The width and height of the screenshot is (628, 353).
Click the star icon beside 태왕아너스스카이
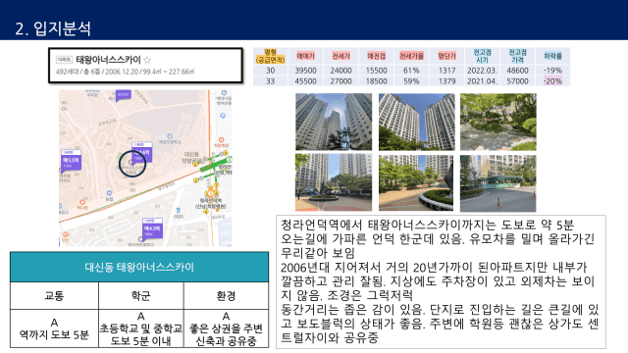(x=147, y=60)
